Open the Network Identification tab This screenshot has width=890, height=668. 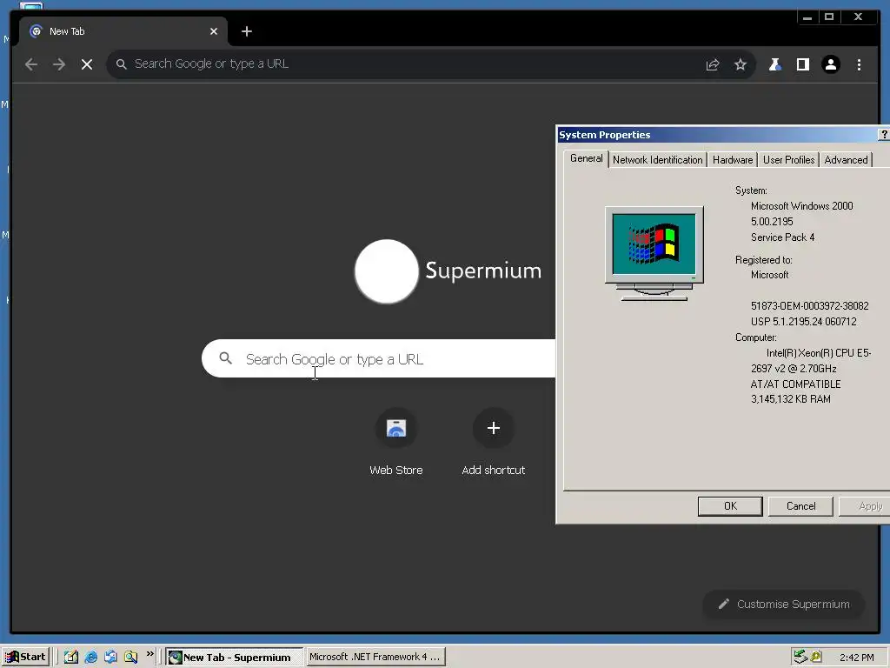(x=657, y=160)
